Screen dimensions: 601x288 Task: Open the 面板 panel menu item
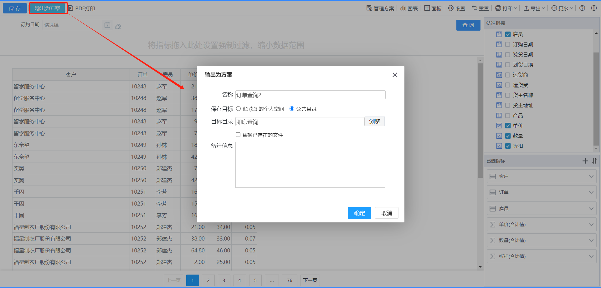point(433,8)
